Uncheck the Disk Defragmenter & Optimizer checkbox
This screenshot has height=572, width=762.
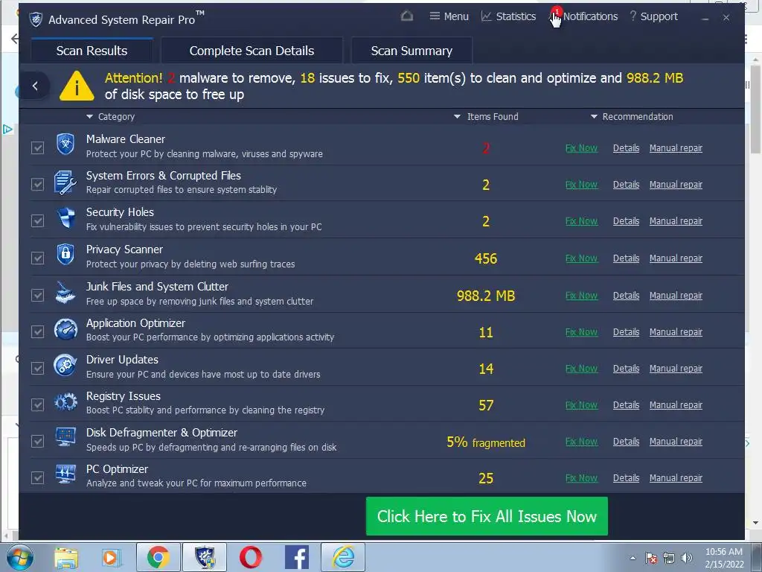pos(37,441)
